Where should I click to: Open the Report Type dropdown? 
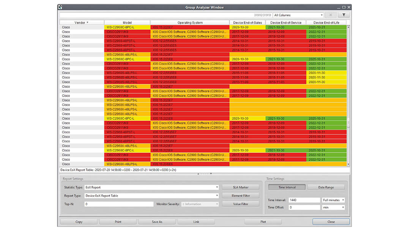[x=217, y=196]
